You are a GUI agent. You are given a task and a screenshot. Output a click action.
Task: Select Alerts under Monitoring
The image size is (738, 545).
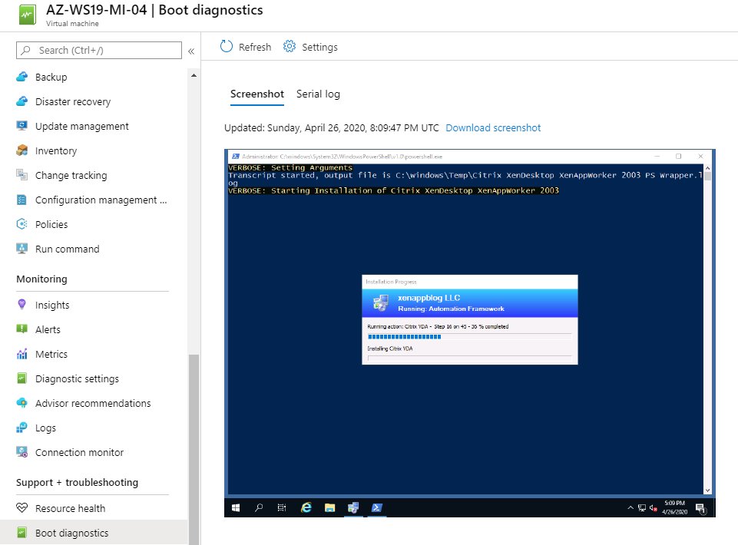[48, 329]
